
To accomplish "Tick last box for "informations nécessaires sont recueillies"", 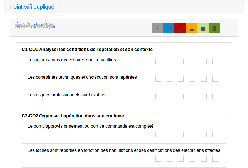I will click(x=215, y=61).
